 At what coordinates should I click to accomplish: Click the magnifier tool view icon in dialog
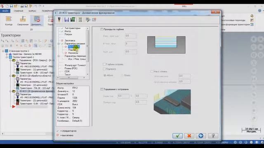click(88, 20)
